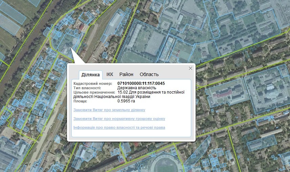Image resolution: width=290 pixels, height=172 pixels.
Task: Select the Область tab
Action: coord(149,74)
